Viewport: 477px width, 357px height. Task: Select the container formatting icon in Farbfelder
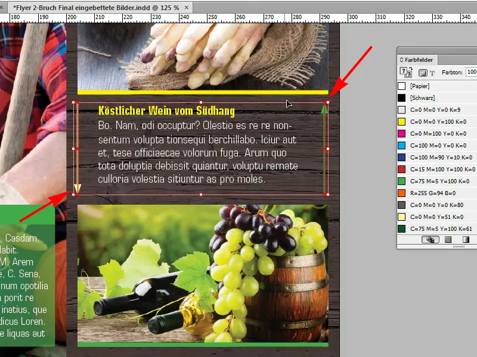click(423, 73)
